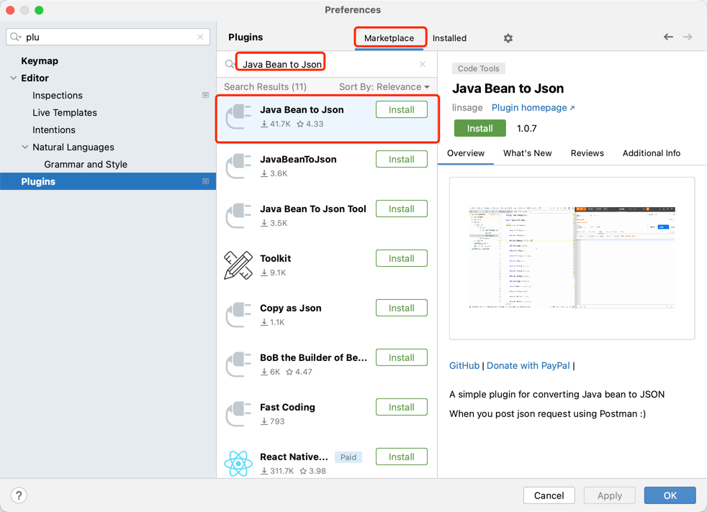The height and width of the screenshot is (512, 707).
Task: Click the Java Bean to Json plugin icon
Action: [238, 116]
